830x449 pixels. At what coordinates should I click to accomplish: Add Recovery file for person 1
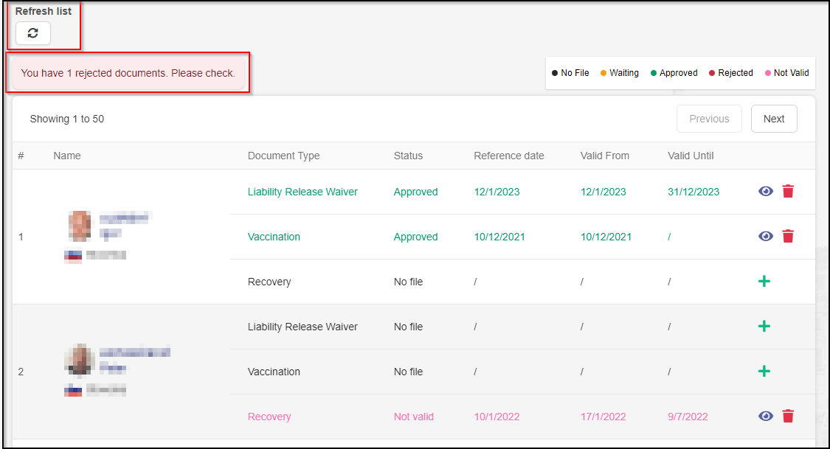tap(764, 282)
